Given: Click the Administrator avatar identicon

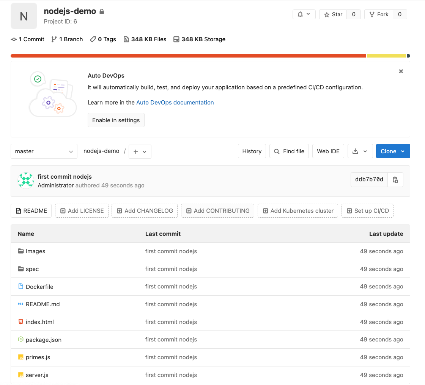Looking at the screenshot, I should 26,180.
